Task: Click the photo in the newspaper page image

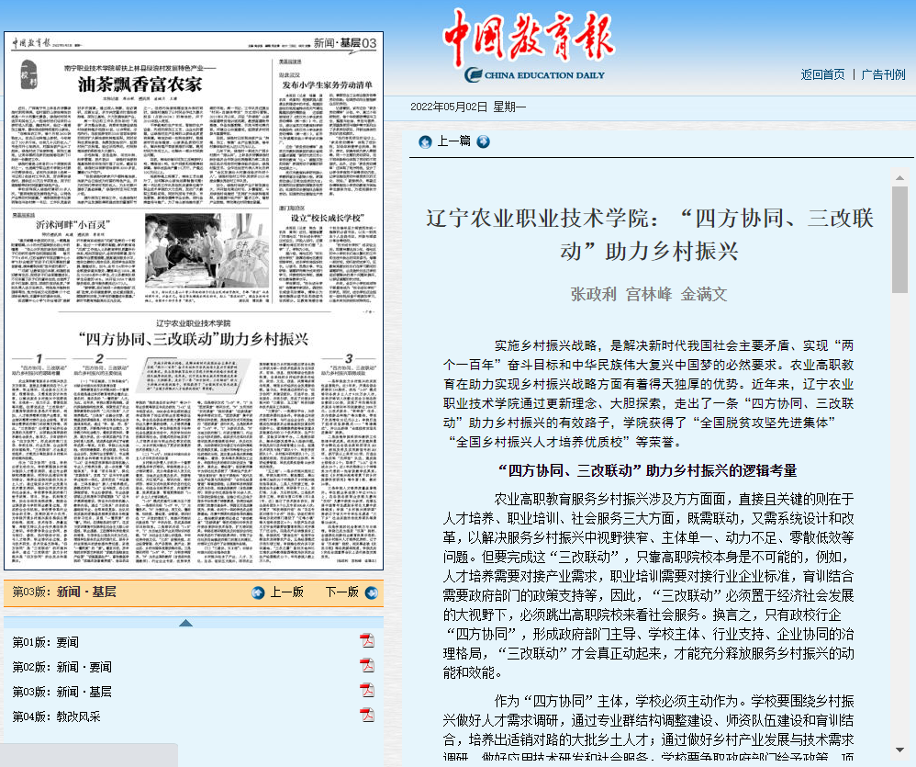Action: coord(207,252)
